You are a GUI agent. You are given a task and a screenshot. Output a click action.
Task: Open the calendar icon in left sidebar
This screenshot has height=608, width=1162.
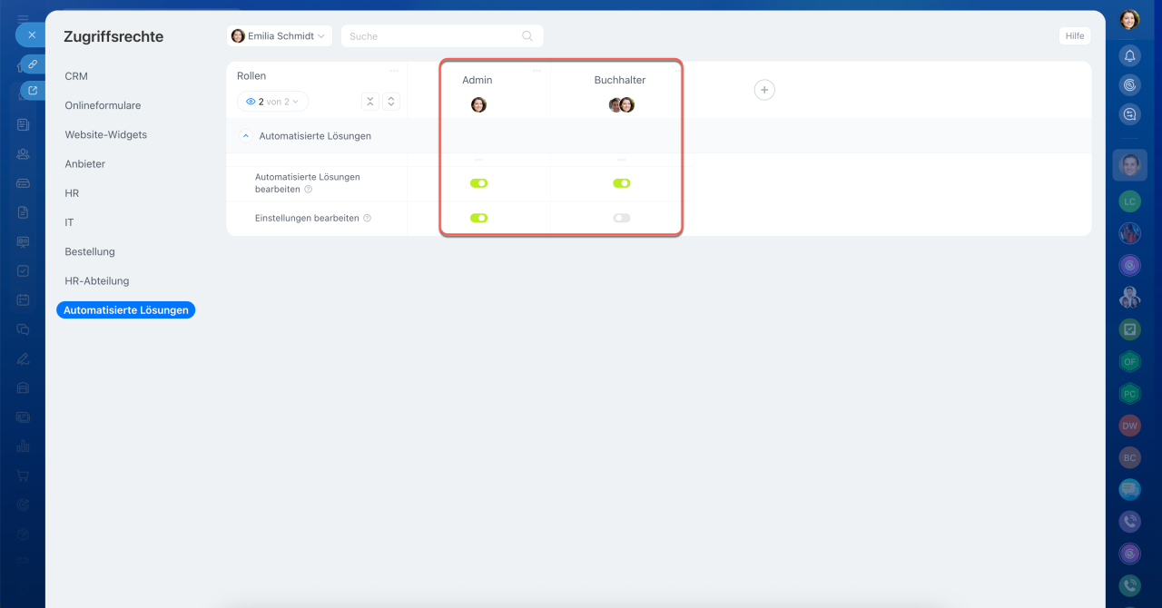tap(24, 299)
